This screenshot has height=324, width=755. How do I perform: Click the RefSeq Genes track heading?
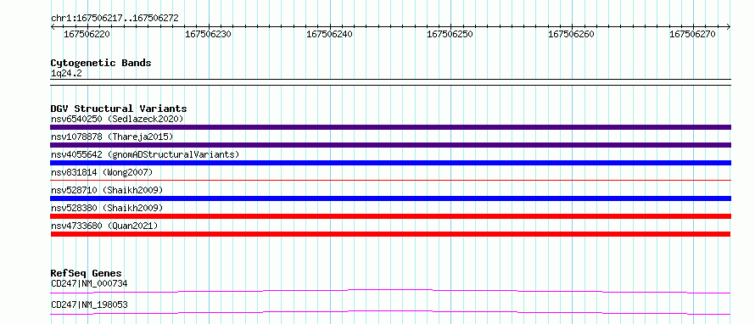[87, 273]
